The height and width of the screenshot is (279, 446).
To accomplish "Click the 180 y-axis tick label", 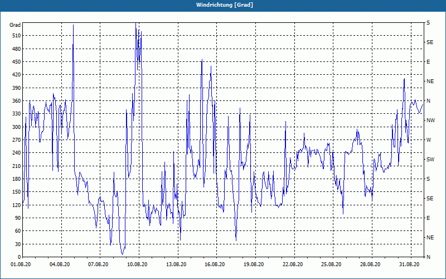I will pyautogui.click(x=17, y=179).
